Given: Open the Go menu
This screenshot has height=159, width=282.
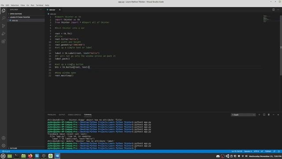Looking at the screenshot, I should point(28,5).
